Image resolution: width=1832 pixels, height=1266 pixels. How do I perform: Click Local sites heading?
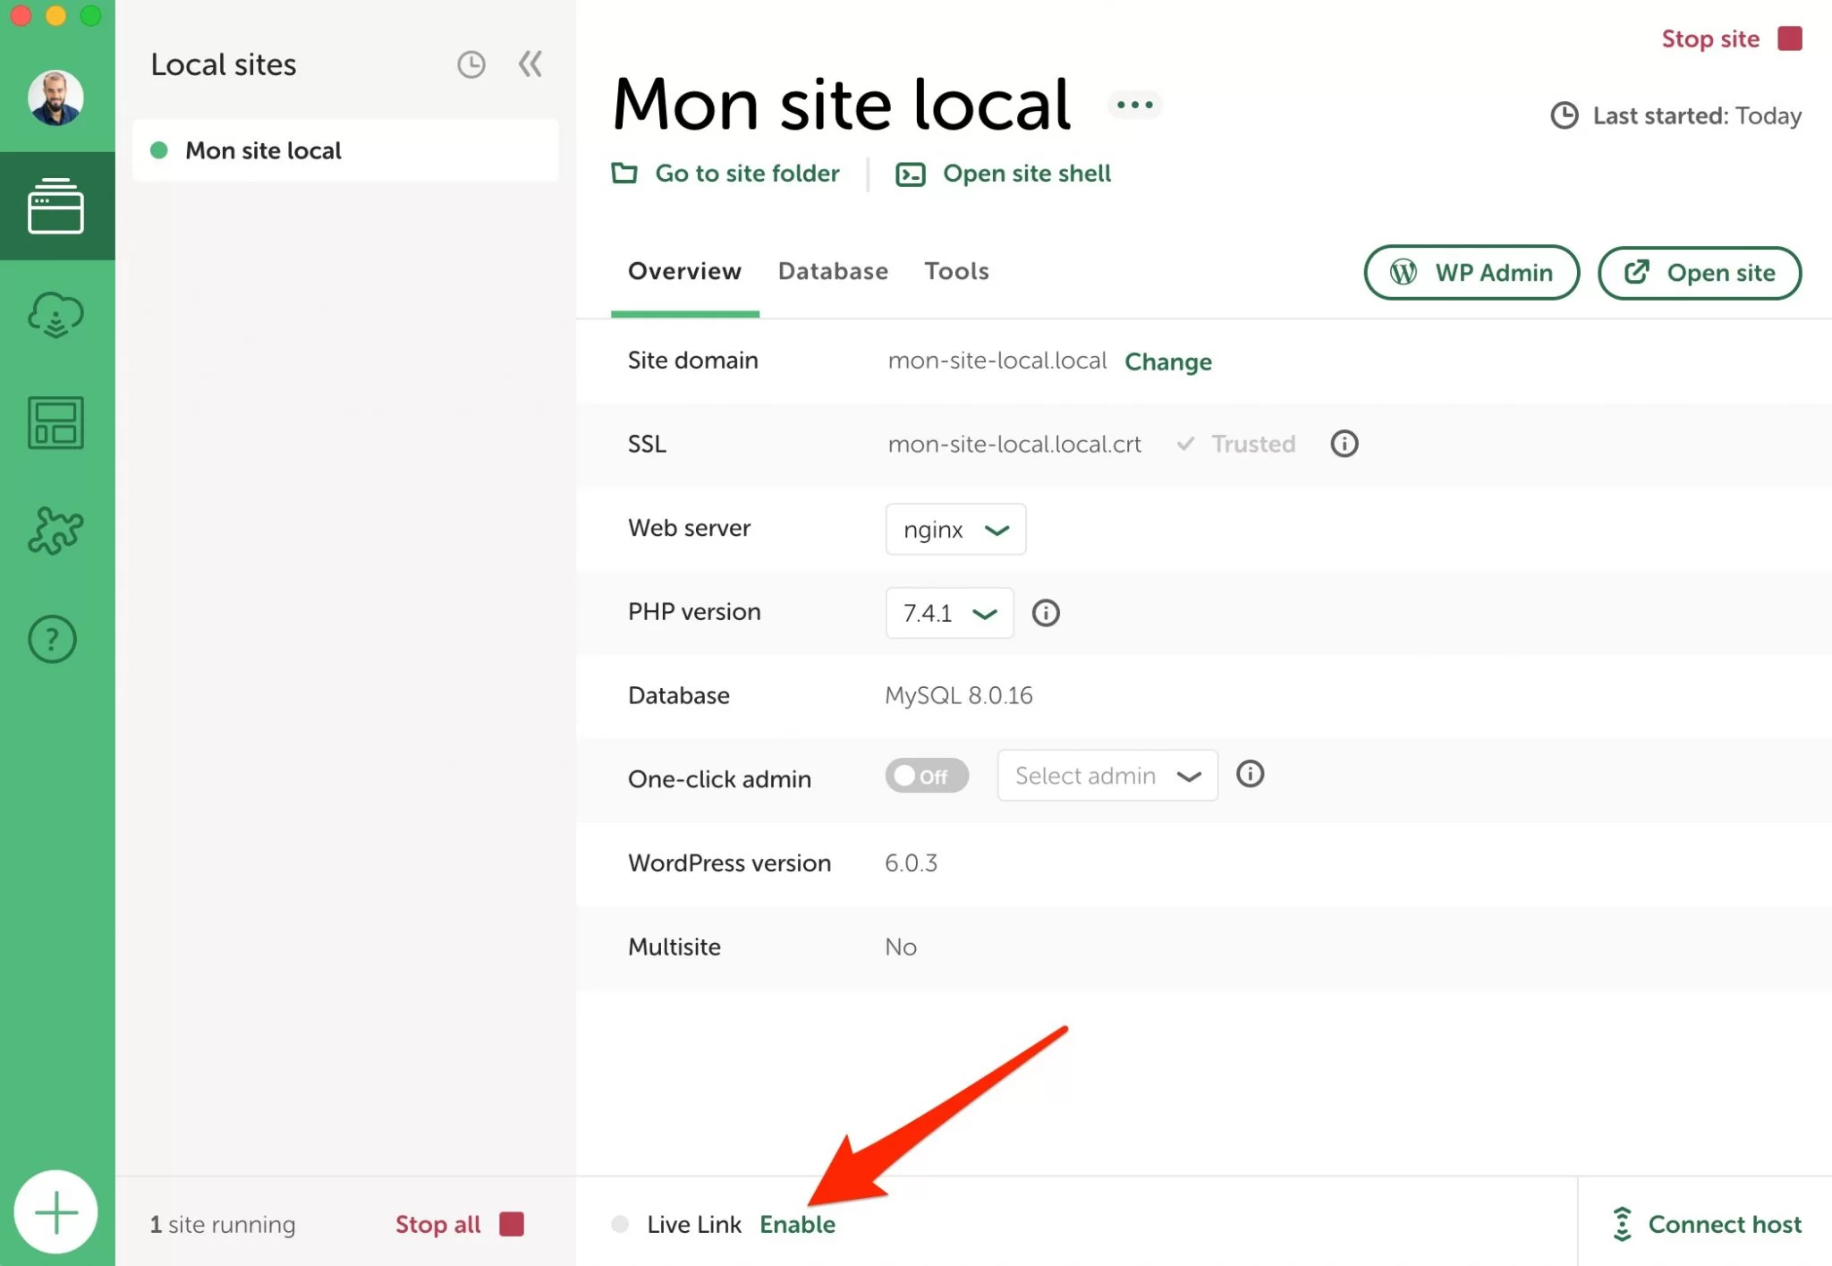coord(223,64)
